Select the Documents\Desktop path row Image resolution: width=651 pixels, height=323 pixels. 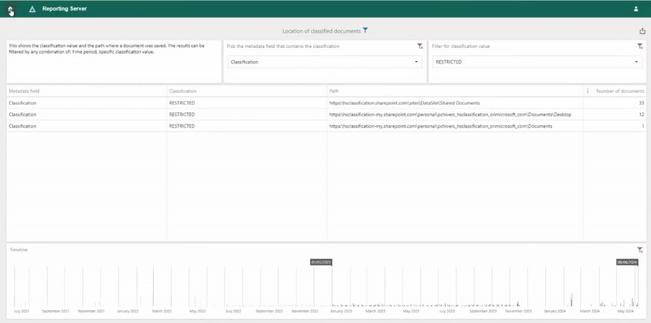pos(450,115)
